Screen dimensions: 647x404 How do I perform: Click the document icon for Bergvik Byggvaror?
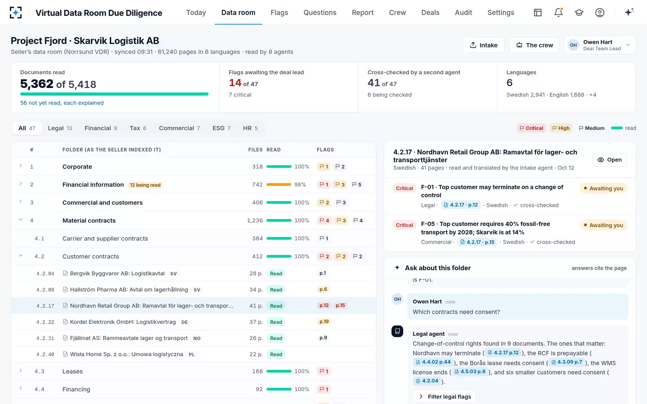65,273
